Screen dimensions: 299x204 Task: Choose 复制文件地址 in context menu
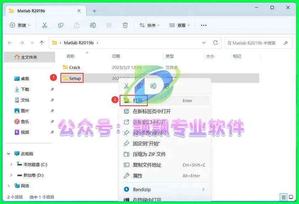(164, 165)
